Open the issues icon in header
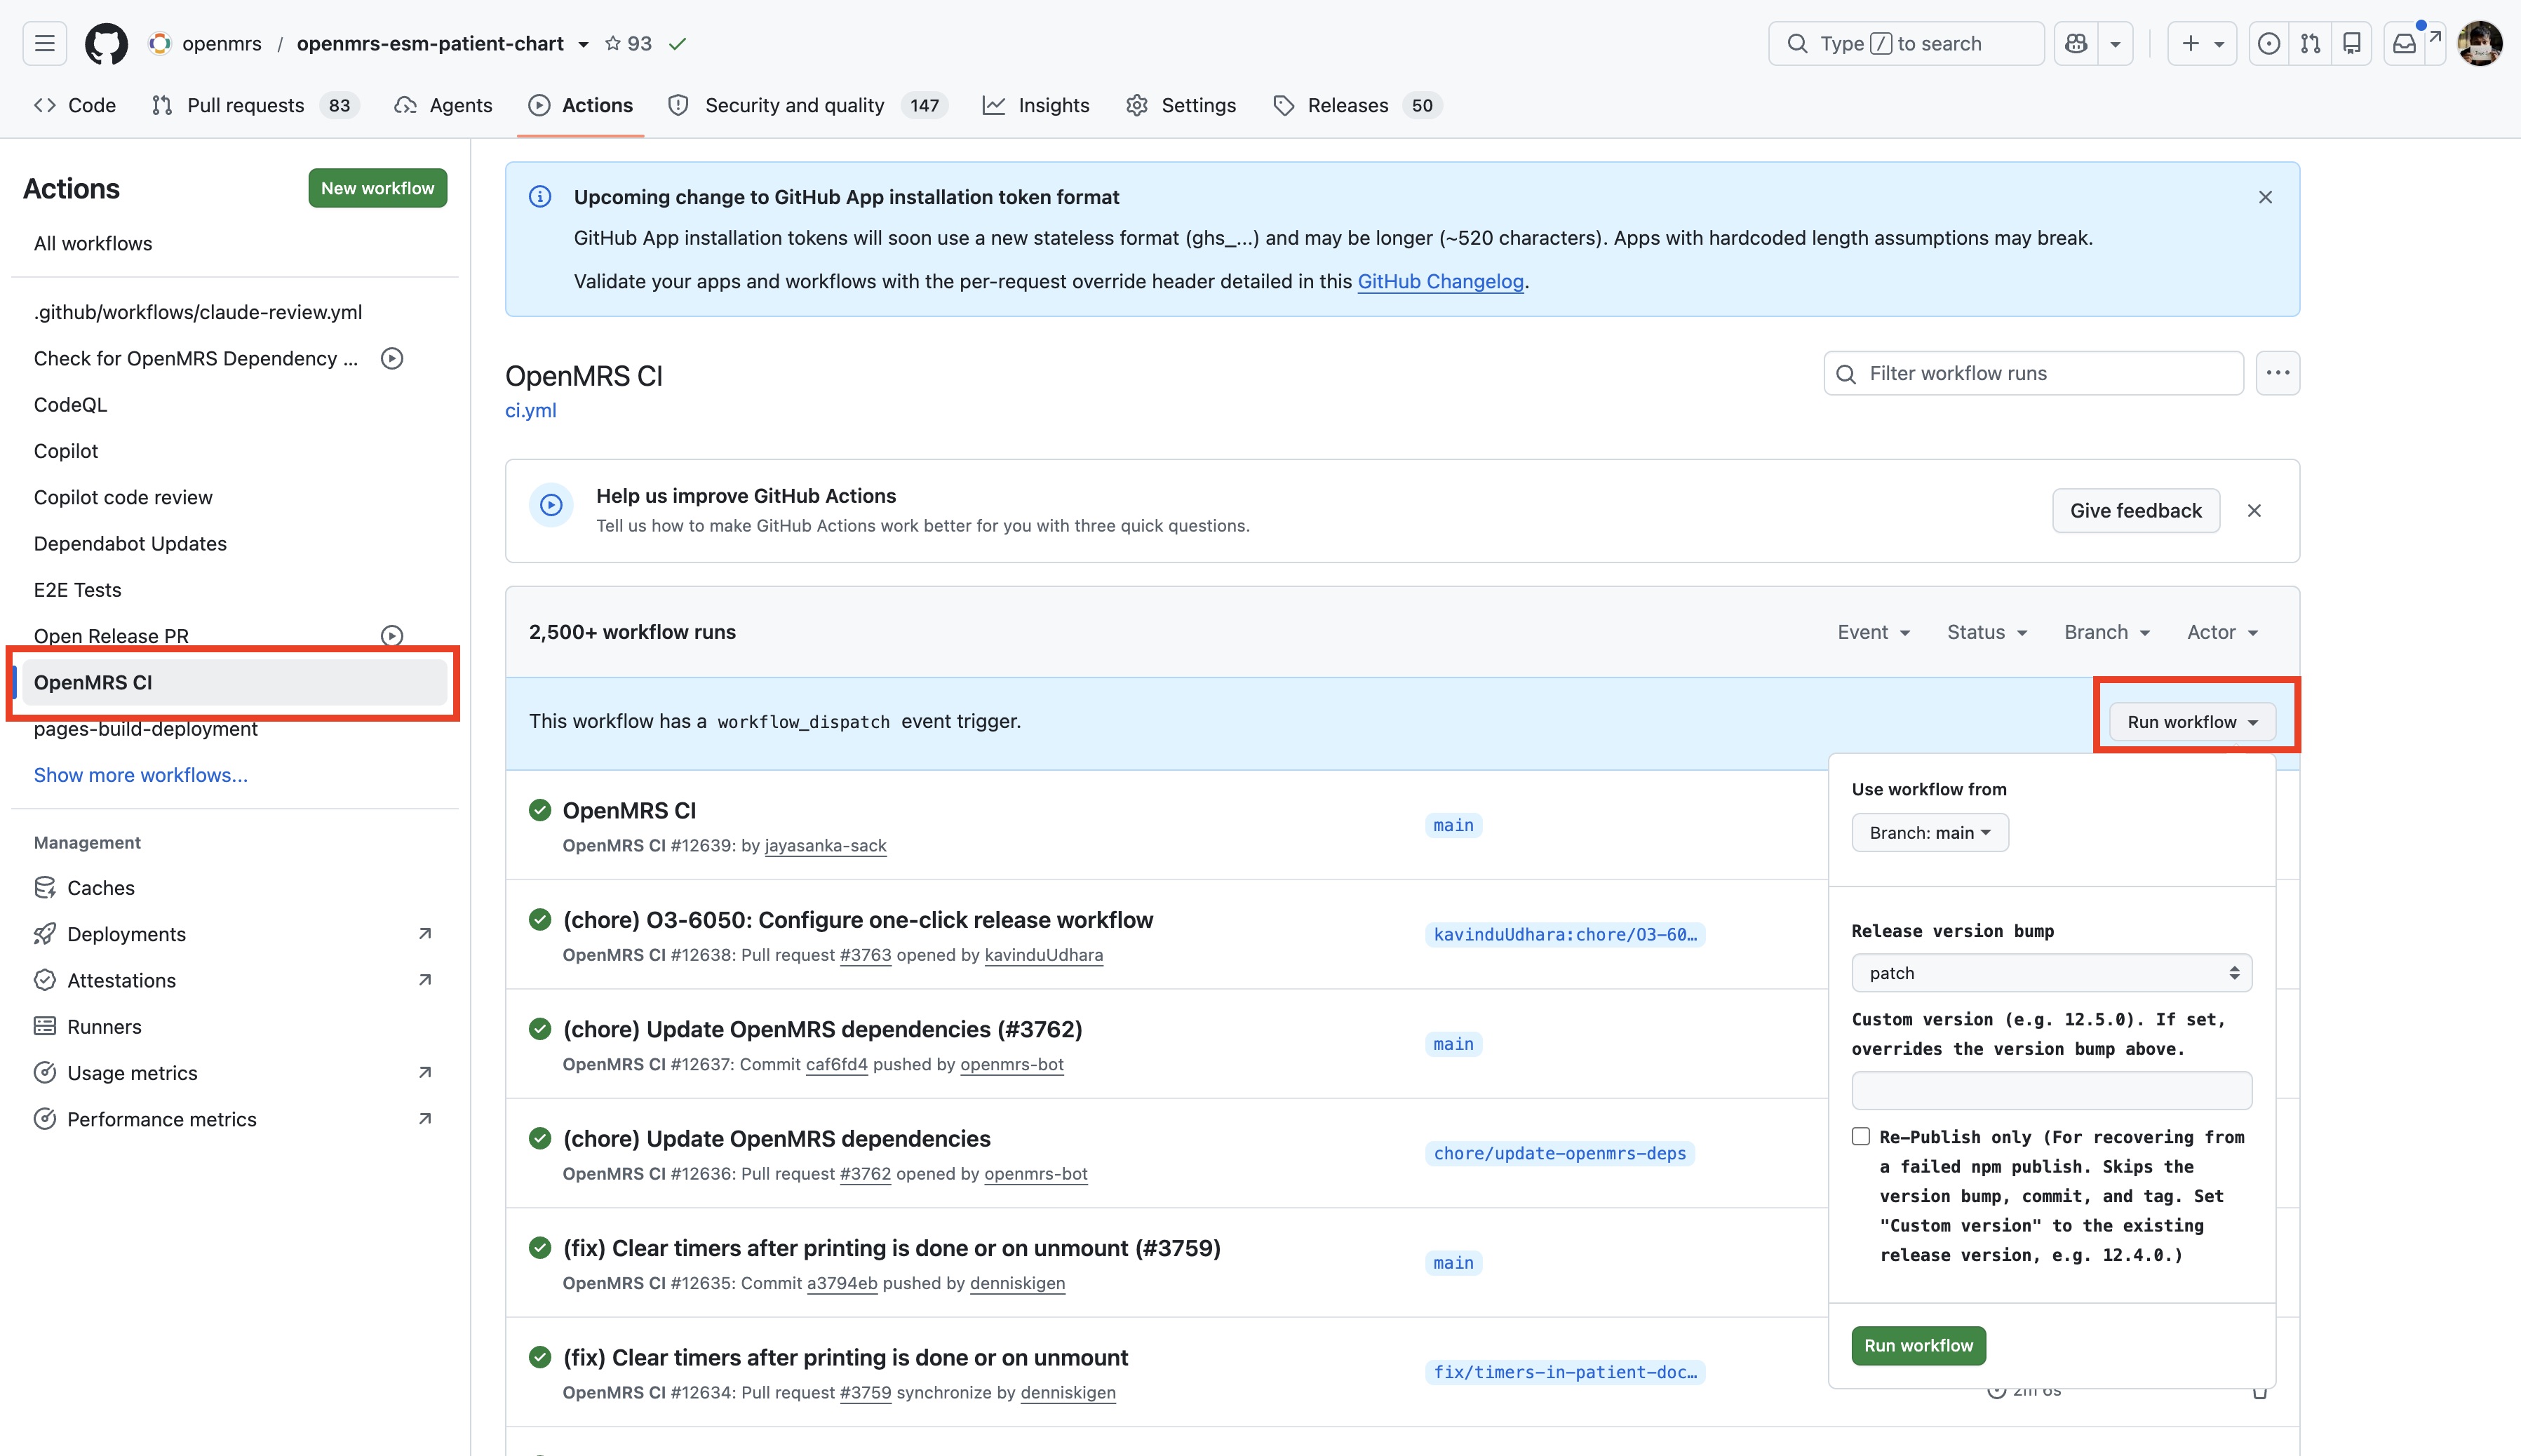The image size is (2521, 1456). click(2269, 43)
